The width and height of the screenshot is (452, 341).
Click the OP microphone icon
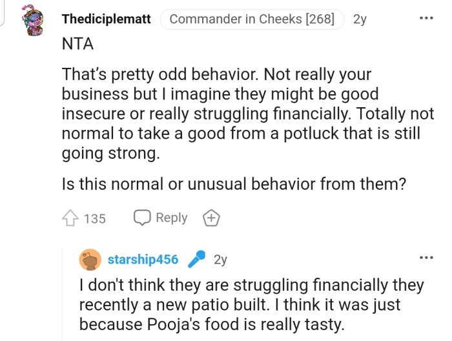pyautogui.click(x=195, y=260)
